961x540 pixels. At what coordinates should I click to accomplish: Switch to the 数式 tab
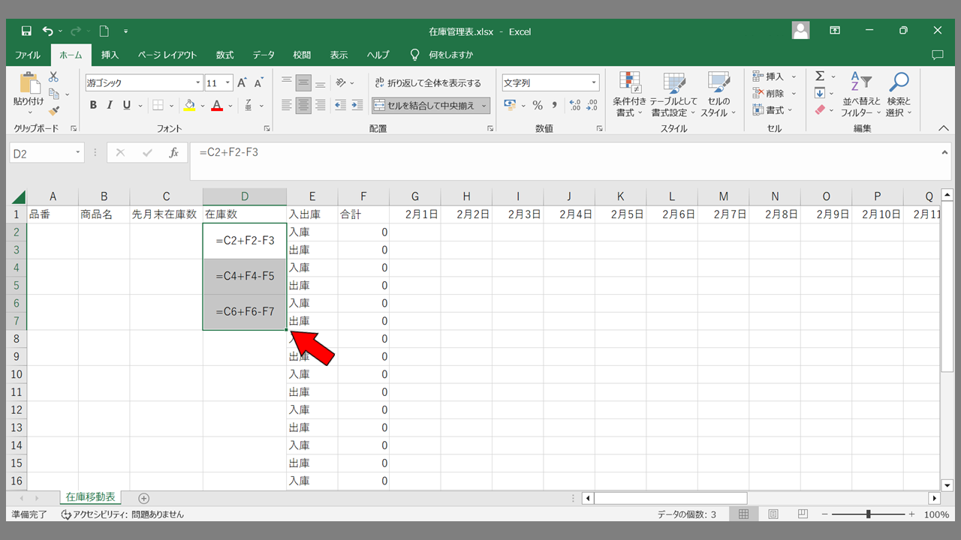point(224,55)
